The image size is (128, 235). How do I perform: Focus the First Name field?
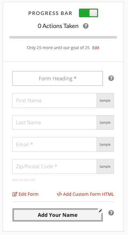pyautogui.click(x=54, y=100)
